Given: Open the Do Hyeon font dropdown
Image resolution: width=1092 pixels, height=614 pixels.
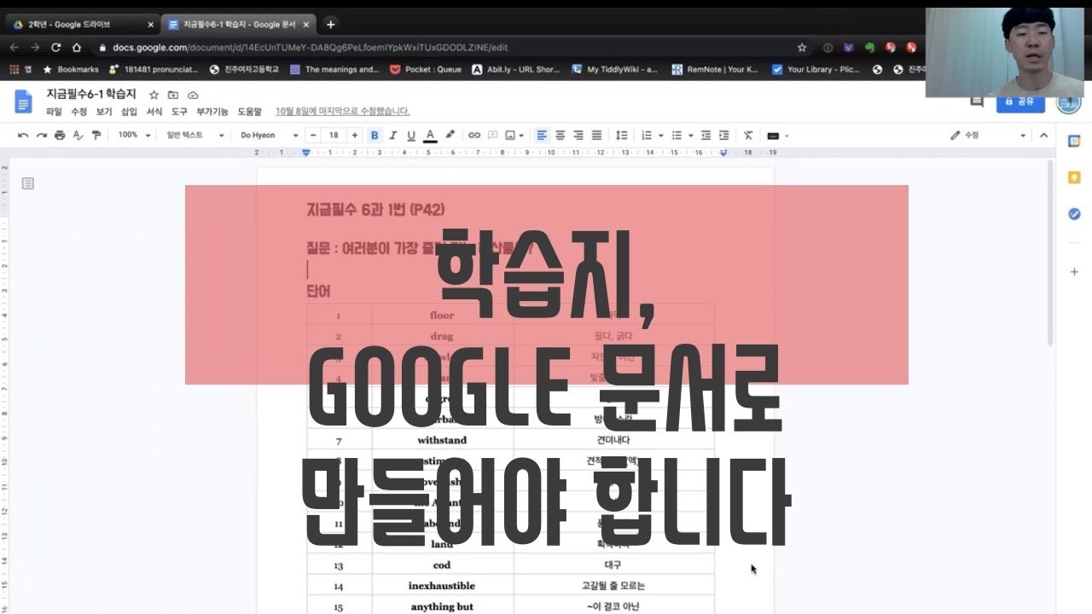Looking at the screenshot, I should 269,135.
